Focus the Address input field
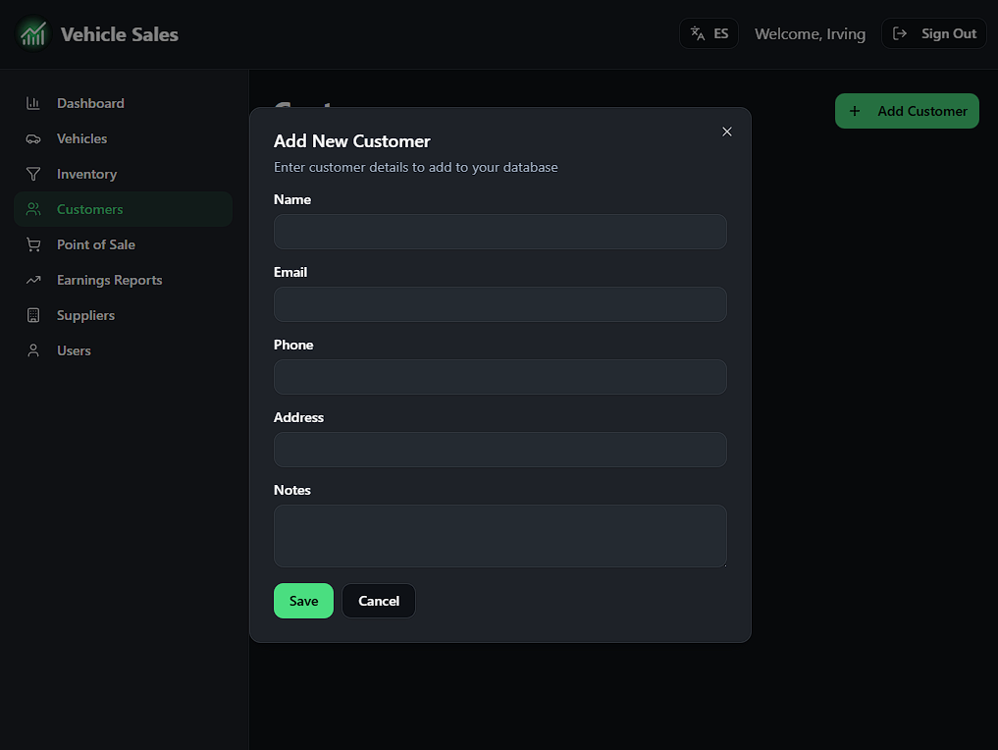This screenshot has width=998, height=750. click(500, 450)
